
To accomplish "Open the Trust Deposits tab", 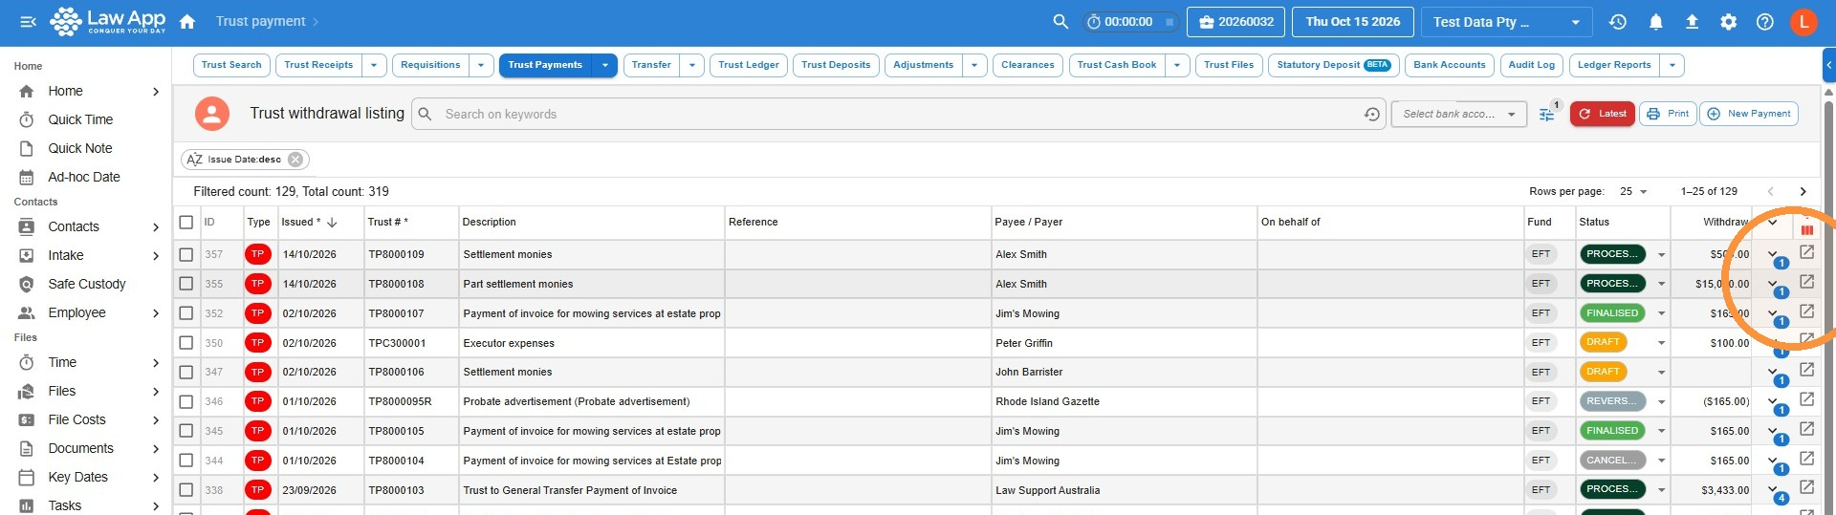I will click(836, 65).
